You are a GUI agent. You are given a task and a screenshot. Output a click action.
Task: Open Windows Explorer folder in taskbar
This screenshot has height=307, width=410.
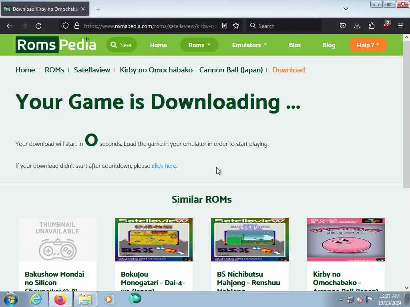(x=85, y=299)
